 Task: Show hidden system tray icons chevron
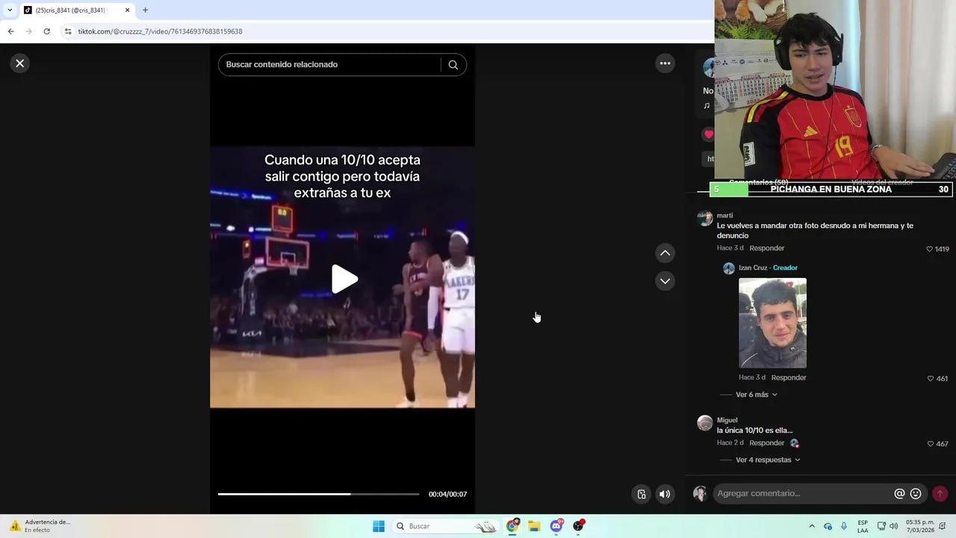(812, 526)
